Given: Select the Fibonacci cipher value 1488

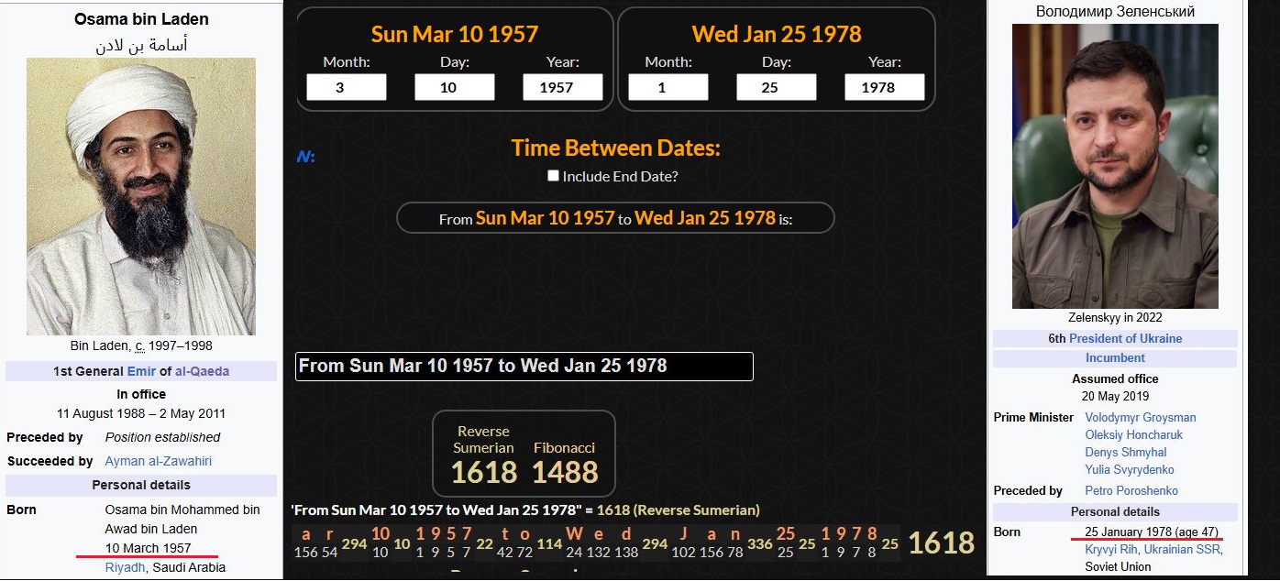Looking at the screenshot, I should pyautogui.click(x=565, y=471).
